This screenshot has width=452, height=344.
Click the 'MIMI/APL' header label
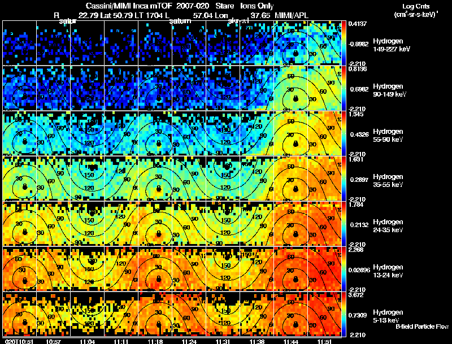pyautogui.click(x=292, y=15)
